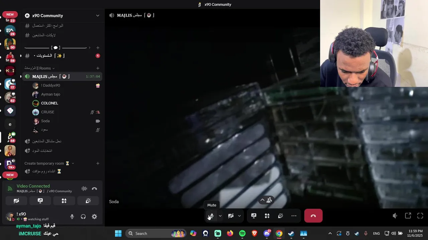This screenshot has height=240, width=428.
Task: Turn on camera in Video Connected panel
Action: [x=16, y=201]
